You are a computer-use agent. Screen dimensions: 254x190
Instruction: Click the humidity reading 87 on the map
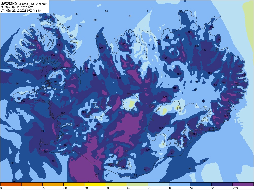pos(69,27)
